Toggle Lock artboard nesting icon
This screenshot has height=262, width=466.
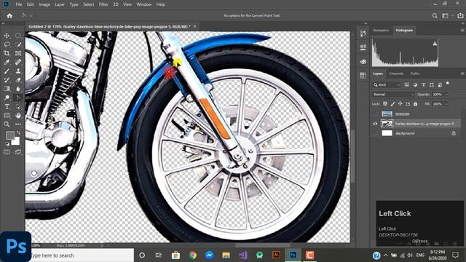coord(408,103)
